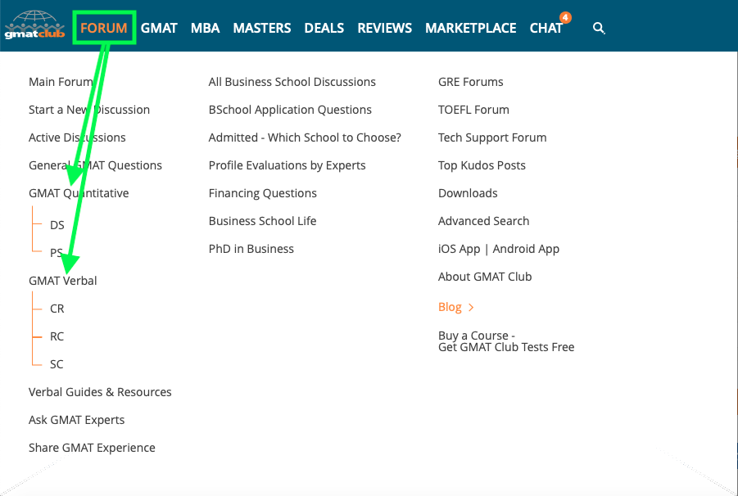Switch to the MBA tab
Screen dimensions: 738x496
pyautogui.click(x=205, y=27)
